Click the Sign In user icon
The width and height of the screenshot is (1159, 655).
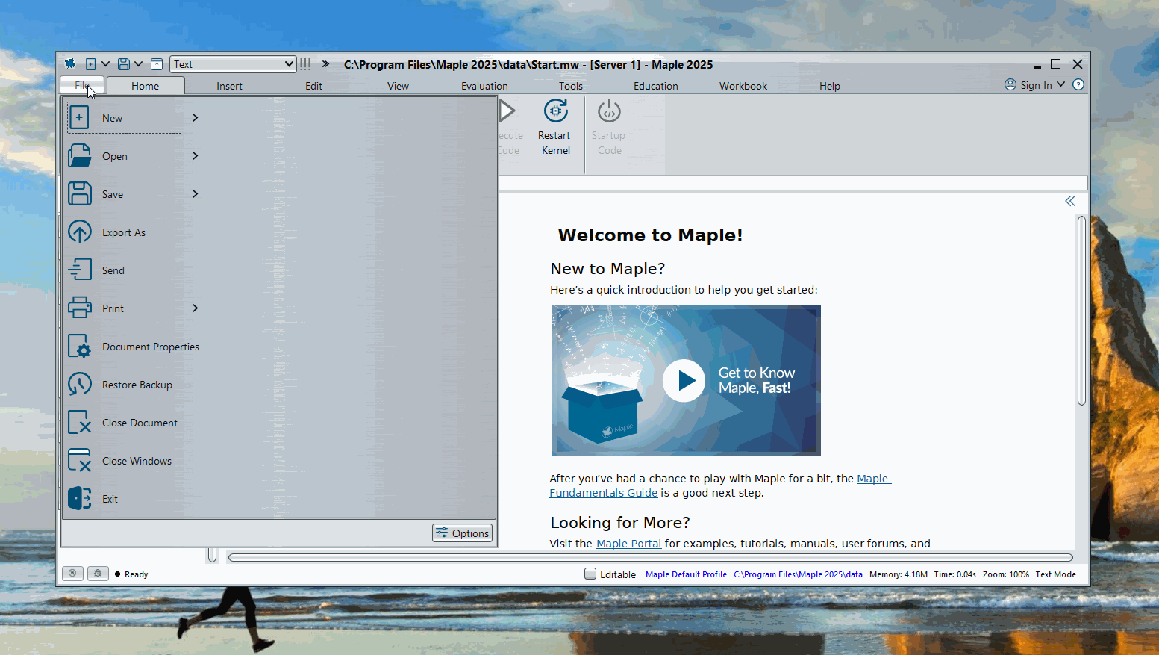1010,85
